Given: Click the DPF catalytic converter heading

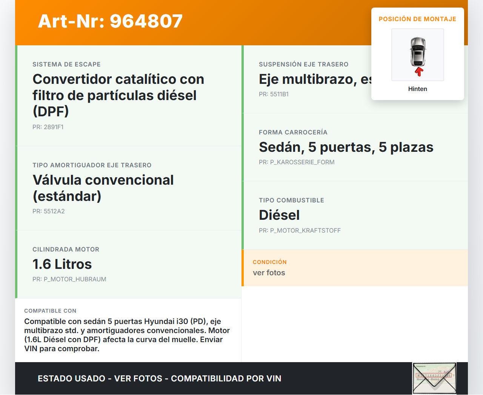Looking at the screenshot, I should tap(118, 95).
